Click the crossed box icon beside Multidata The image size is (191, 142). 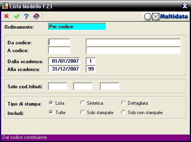click(x=156, y=16)
